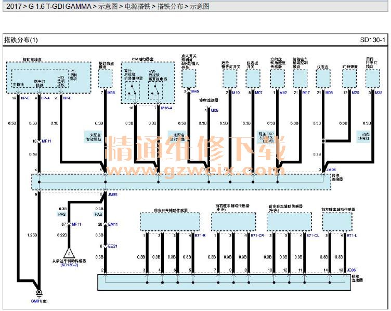Image resolution: width=391 pixels, height=311 pixels.
Task: Click the JE06 joint connector label
Action: coord(351,270)
